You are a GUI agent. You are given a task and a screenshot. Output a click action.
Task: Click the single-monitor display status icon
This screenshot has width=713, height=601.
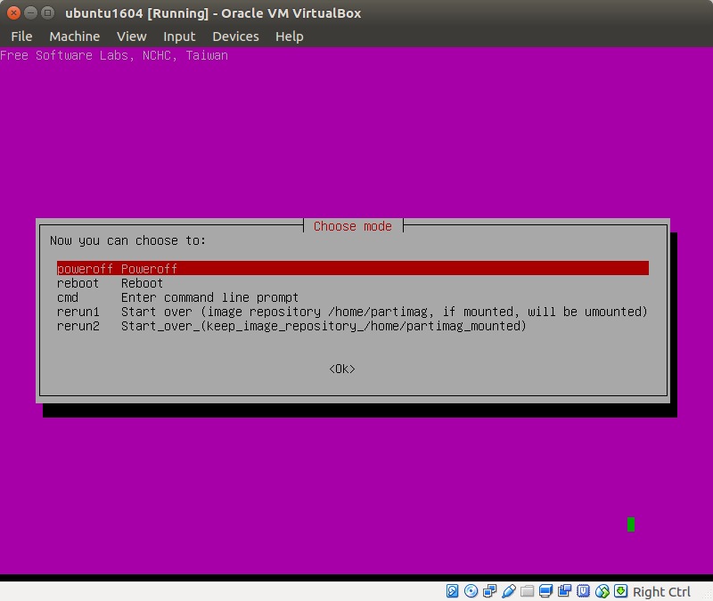coord(546,591)
